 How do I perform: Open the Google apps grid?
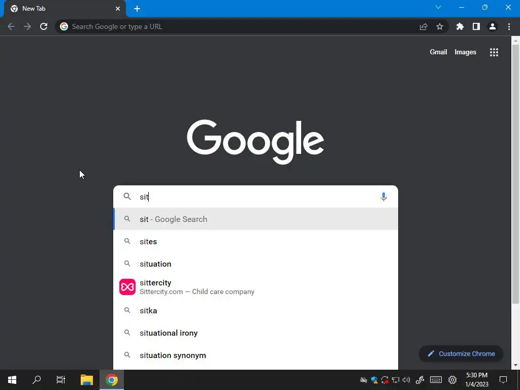coord(494,52)
